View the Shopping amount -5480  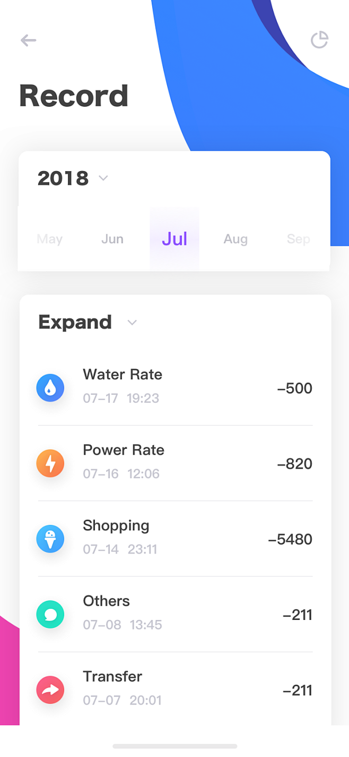click(290, 539)
